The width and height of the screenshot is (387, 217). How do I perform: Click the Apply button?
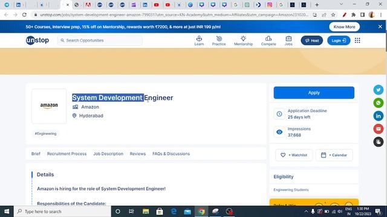tap(314, 93)
